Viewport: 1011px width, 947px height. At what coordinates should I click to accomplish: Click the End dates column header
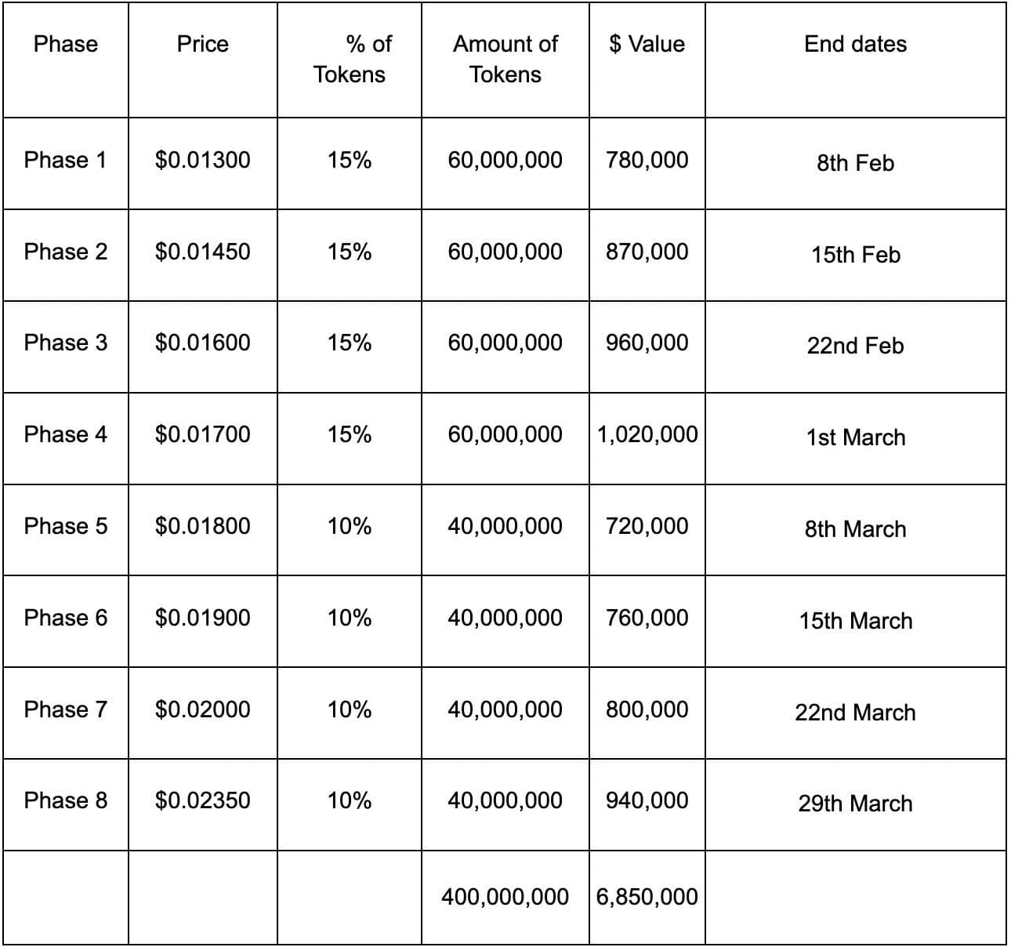[x=855, y=44]
